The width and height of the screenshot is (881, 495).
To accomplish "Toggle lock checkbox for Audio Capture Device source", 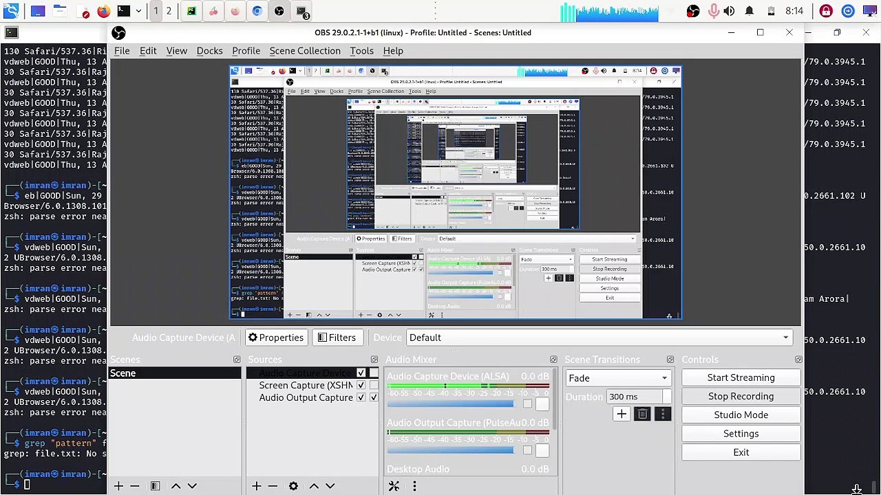I will click(x=374, y=373).
